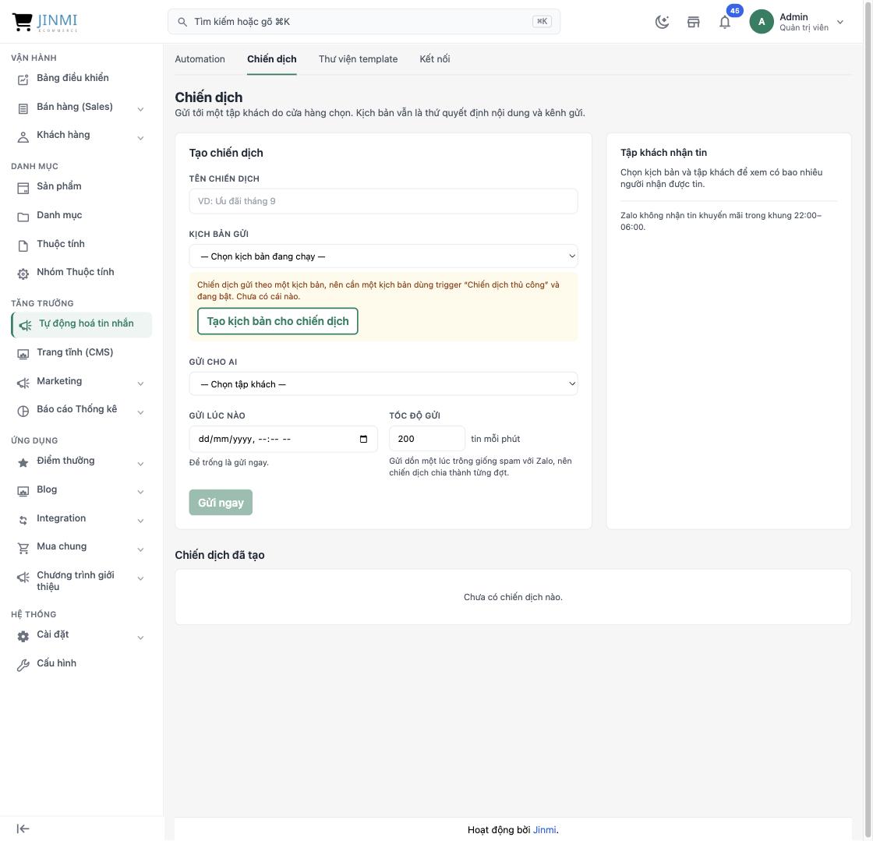The image size is (873, 841).
Task: Toggle dark mode moon icon
Action: tap(662, 23)
